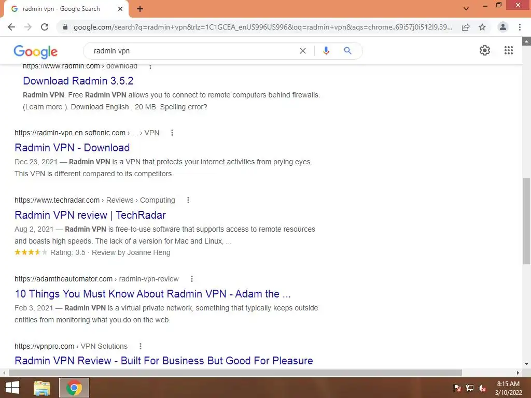Click the address bar URL
531x398 pixels.
click(263, 27)
